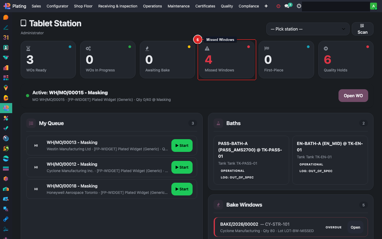
Task: Open the Quality menu
Action: click(227, 6)
